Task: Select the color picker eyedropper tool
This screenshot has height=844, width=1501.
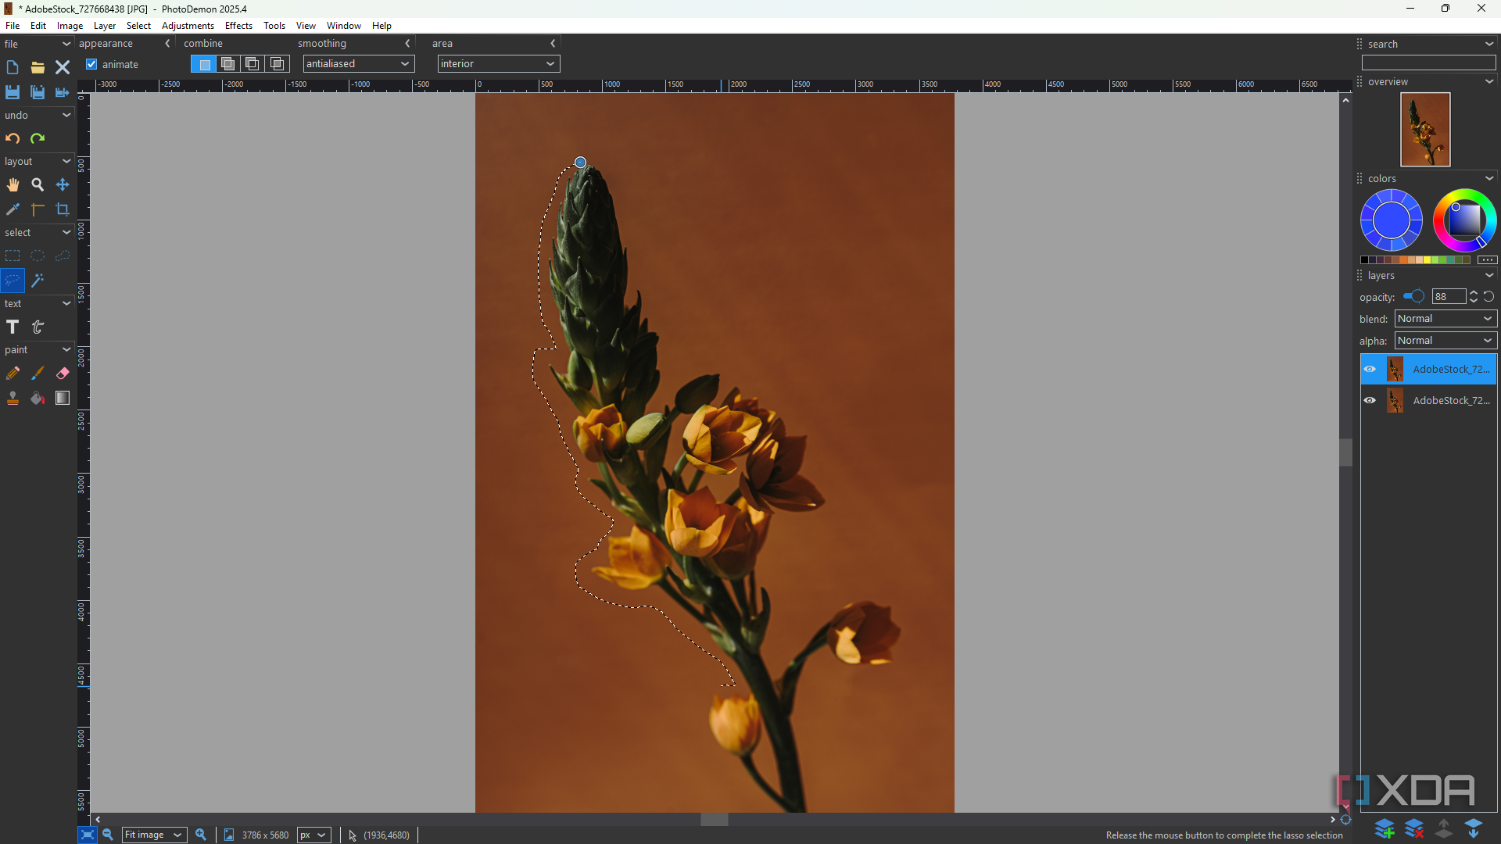Action: pos(13,209)
